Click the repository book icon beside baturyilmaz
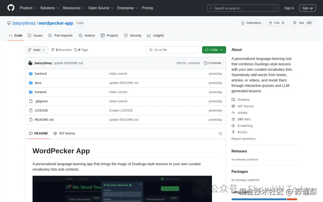Screen dimensions: 323x202 [x=9, y=23]
